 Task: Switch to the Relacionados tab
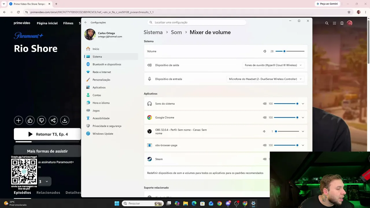[48, 193]
